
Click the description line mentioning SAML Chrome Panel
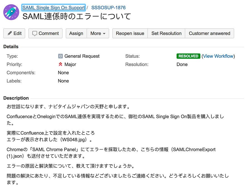point(111,153)
